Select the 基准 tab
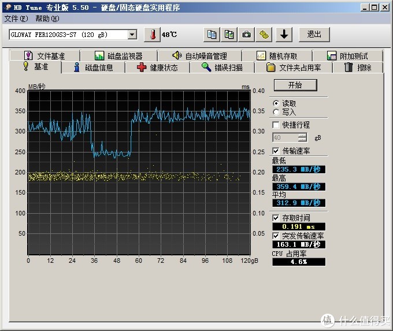 [35, 67]
